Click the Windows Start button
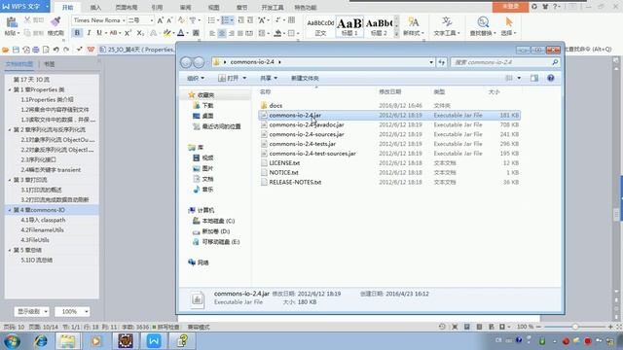Viewport: 623px width, 350px height. [13, 341]
